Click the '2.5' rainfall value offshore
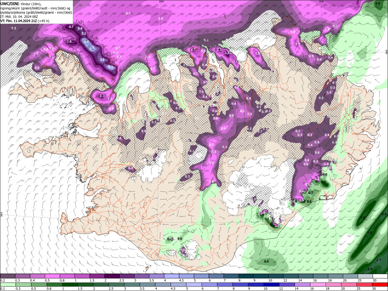The height and width of the screenshot is (291, 388). point(384,214)
